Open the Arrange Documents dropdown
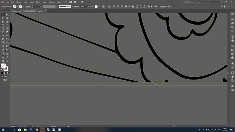This screenshot has height=132, width=235. pos(76,2)
